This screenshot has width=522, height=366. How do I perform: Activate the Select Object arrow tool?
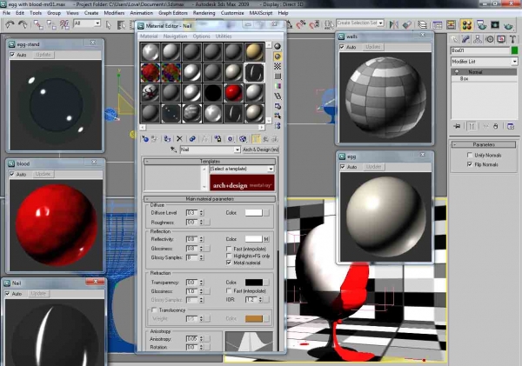[109, 25]
